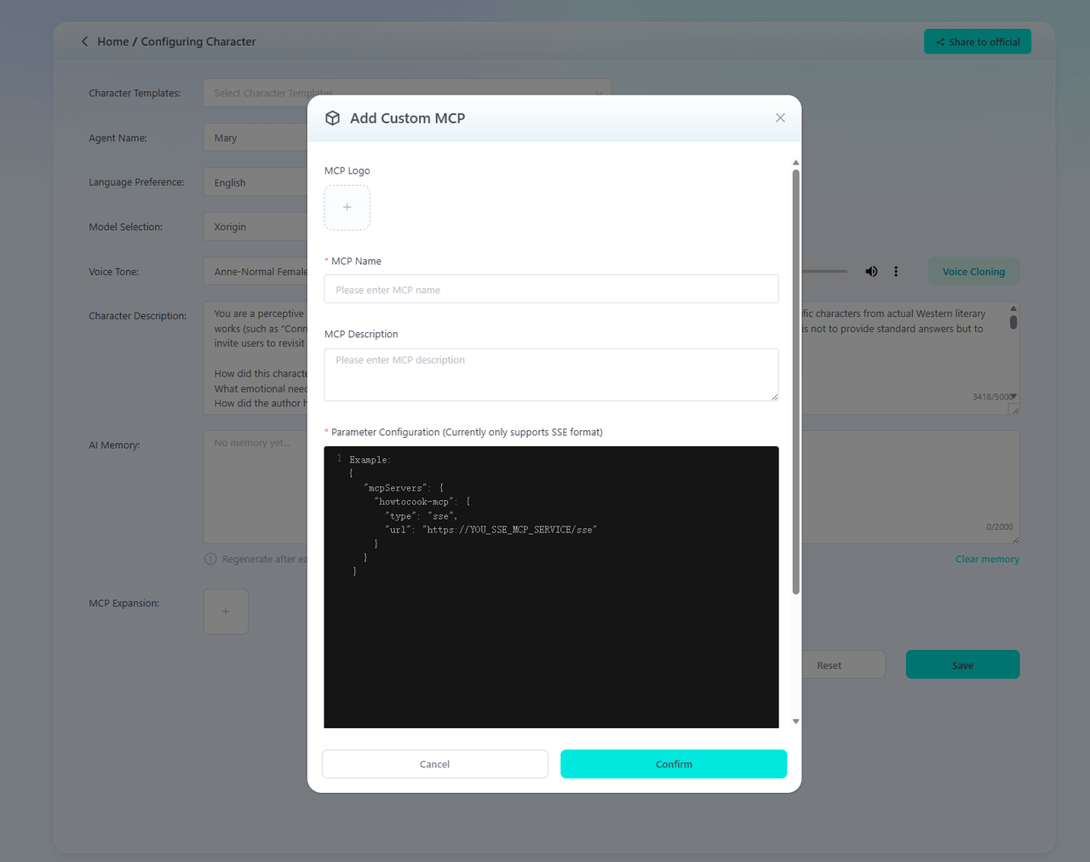Click the regenerate info icon under memory
The image size is (1090, 862).
coord(210,560)
